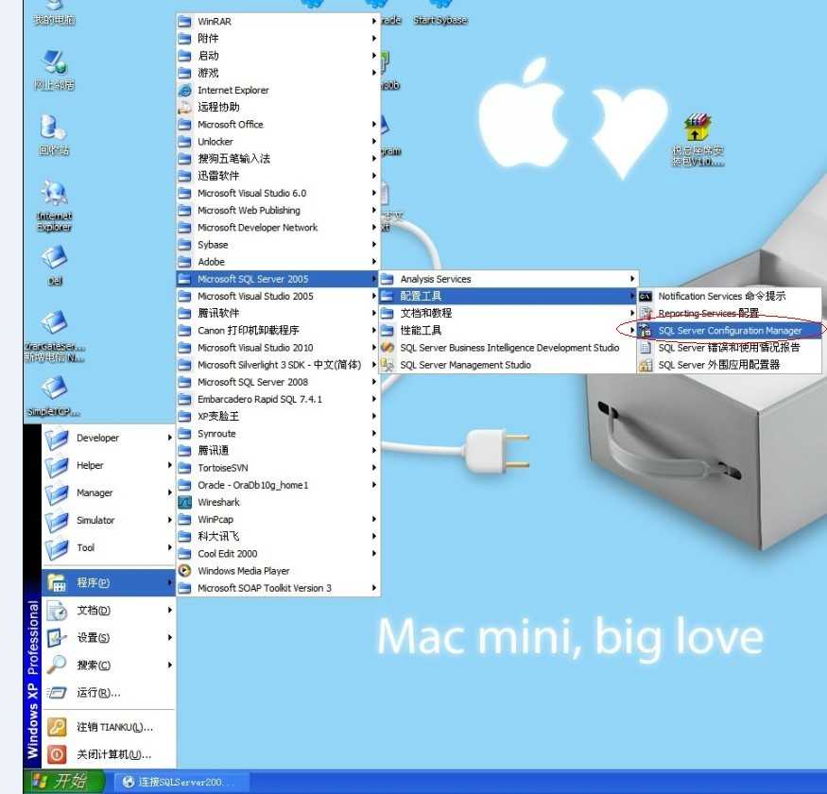Image resolution: width=827 pixels, height=794 pixels.
Task: Choose 注销 TIANKU(L)... to log off
Action: pos(109,727)
